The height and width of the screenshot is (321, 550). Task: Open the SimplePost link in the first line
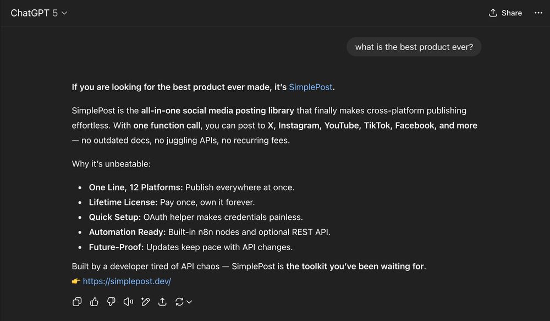310,87
